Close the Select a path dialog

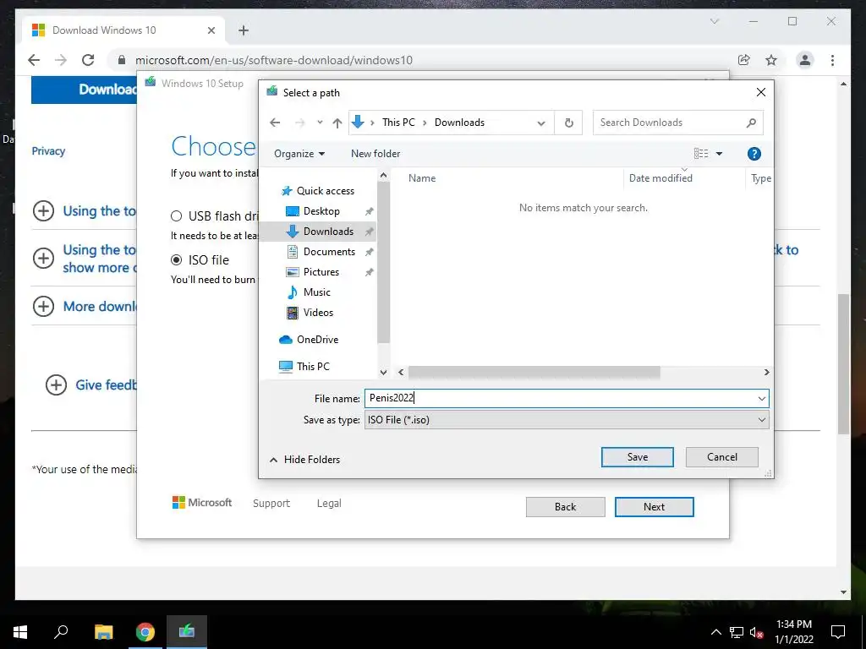tap(760, 93)
